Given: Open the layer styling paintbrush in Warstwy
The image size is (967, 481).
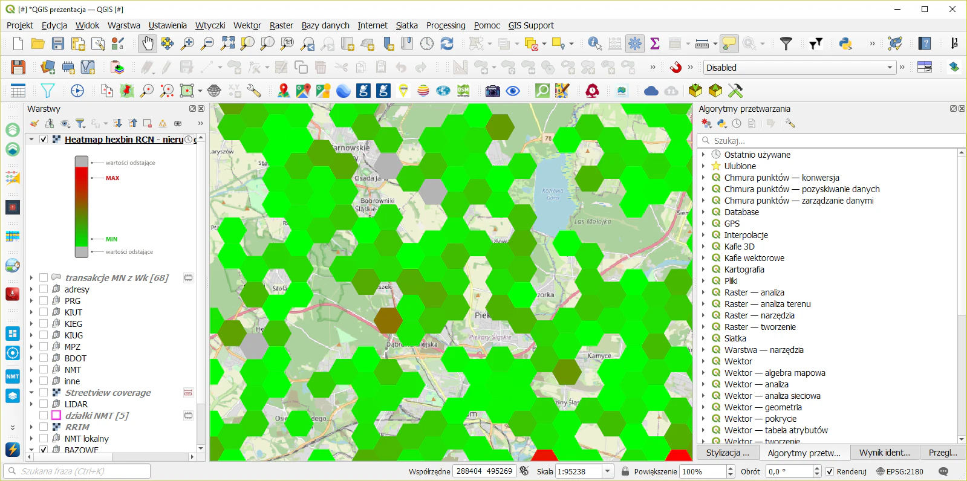Looking at the screenshot, I should [34, 123].
